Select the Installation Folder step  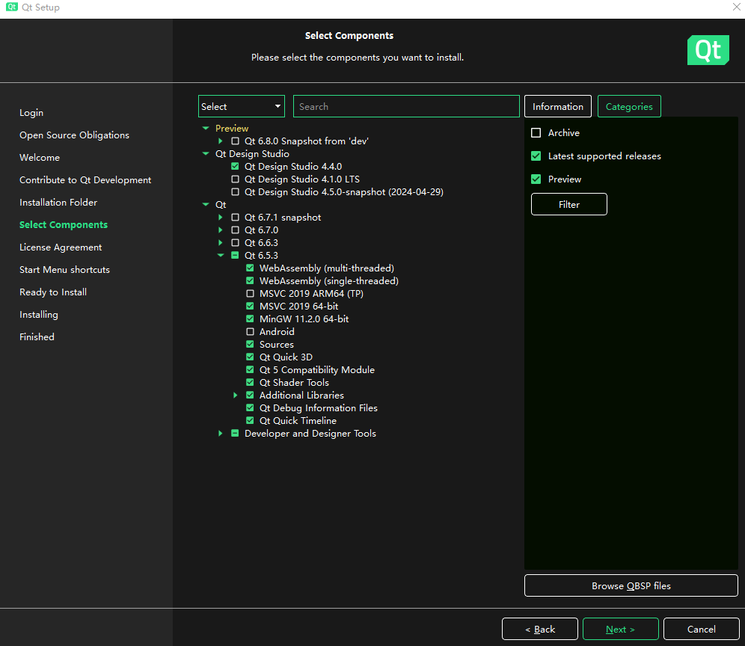coord(58,203)
